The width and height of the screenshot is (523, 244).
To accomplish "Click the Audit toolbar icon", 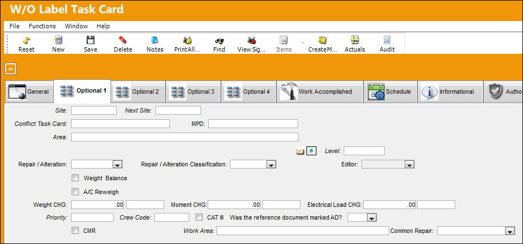I will 387,40.
